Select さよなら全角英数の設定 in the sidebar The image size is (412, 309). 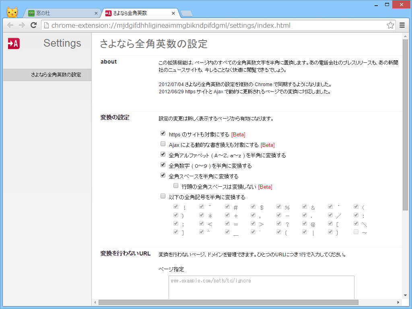tap(47, 74)
